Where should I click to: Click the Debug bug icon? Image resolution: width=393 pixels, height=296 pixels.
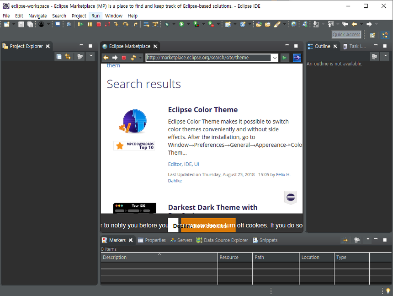click(167, 24)
